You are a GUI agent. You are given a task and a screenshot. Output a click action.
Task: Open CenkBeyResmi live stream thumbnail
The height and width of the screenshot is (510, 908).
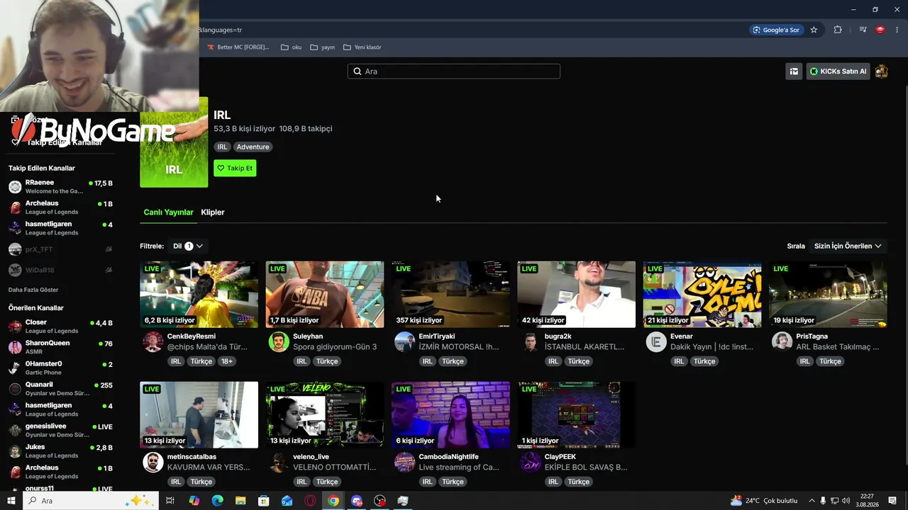pyautogui.click(x=199, y=295)
